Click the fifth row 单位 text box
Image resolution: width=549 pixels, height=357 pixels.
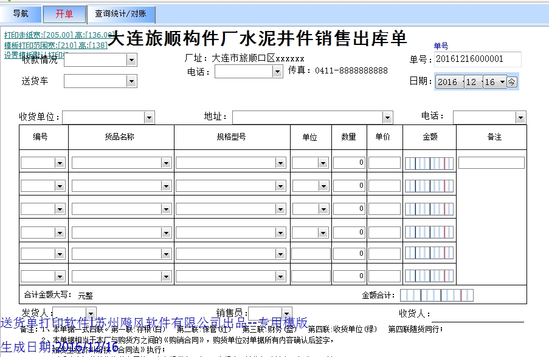(x=311, y=254)
